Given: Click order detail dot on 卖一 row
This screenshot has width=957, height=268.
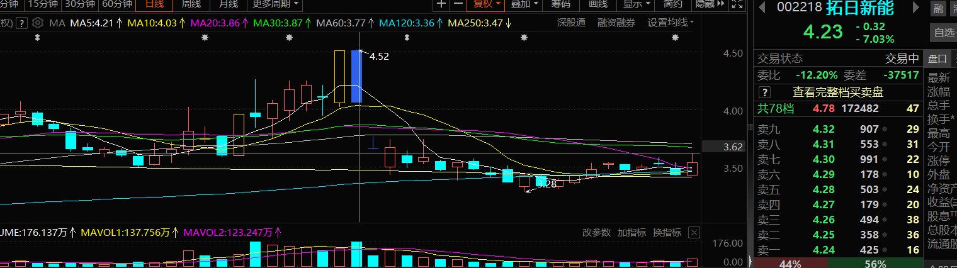Looking at the screenshot, I should (883, 250).
